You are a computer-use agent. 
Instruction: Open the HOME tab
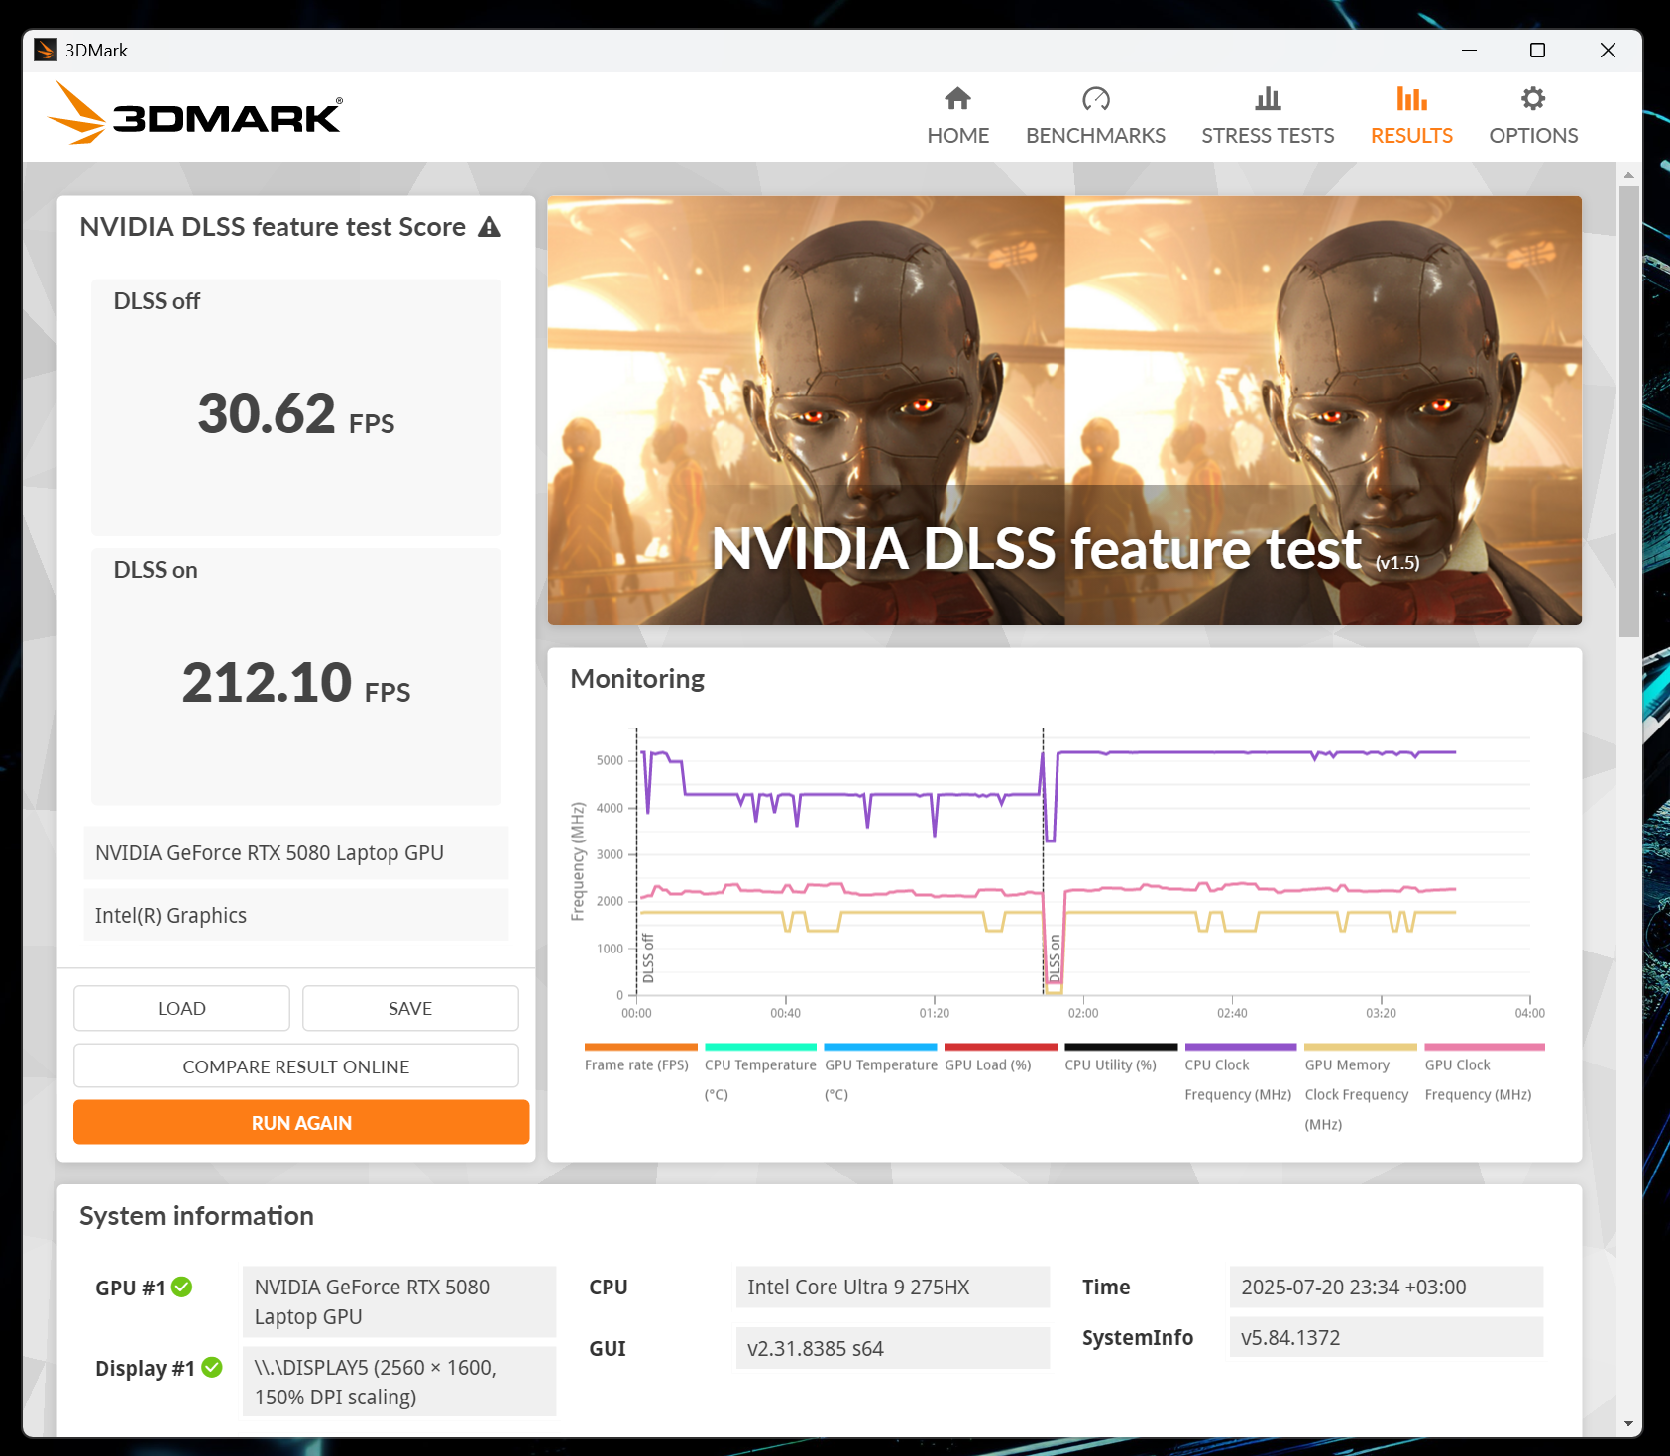[957, 117]
